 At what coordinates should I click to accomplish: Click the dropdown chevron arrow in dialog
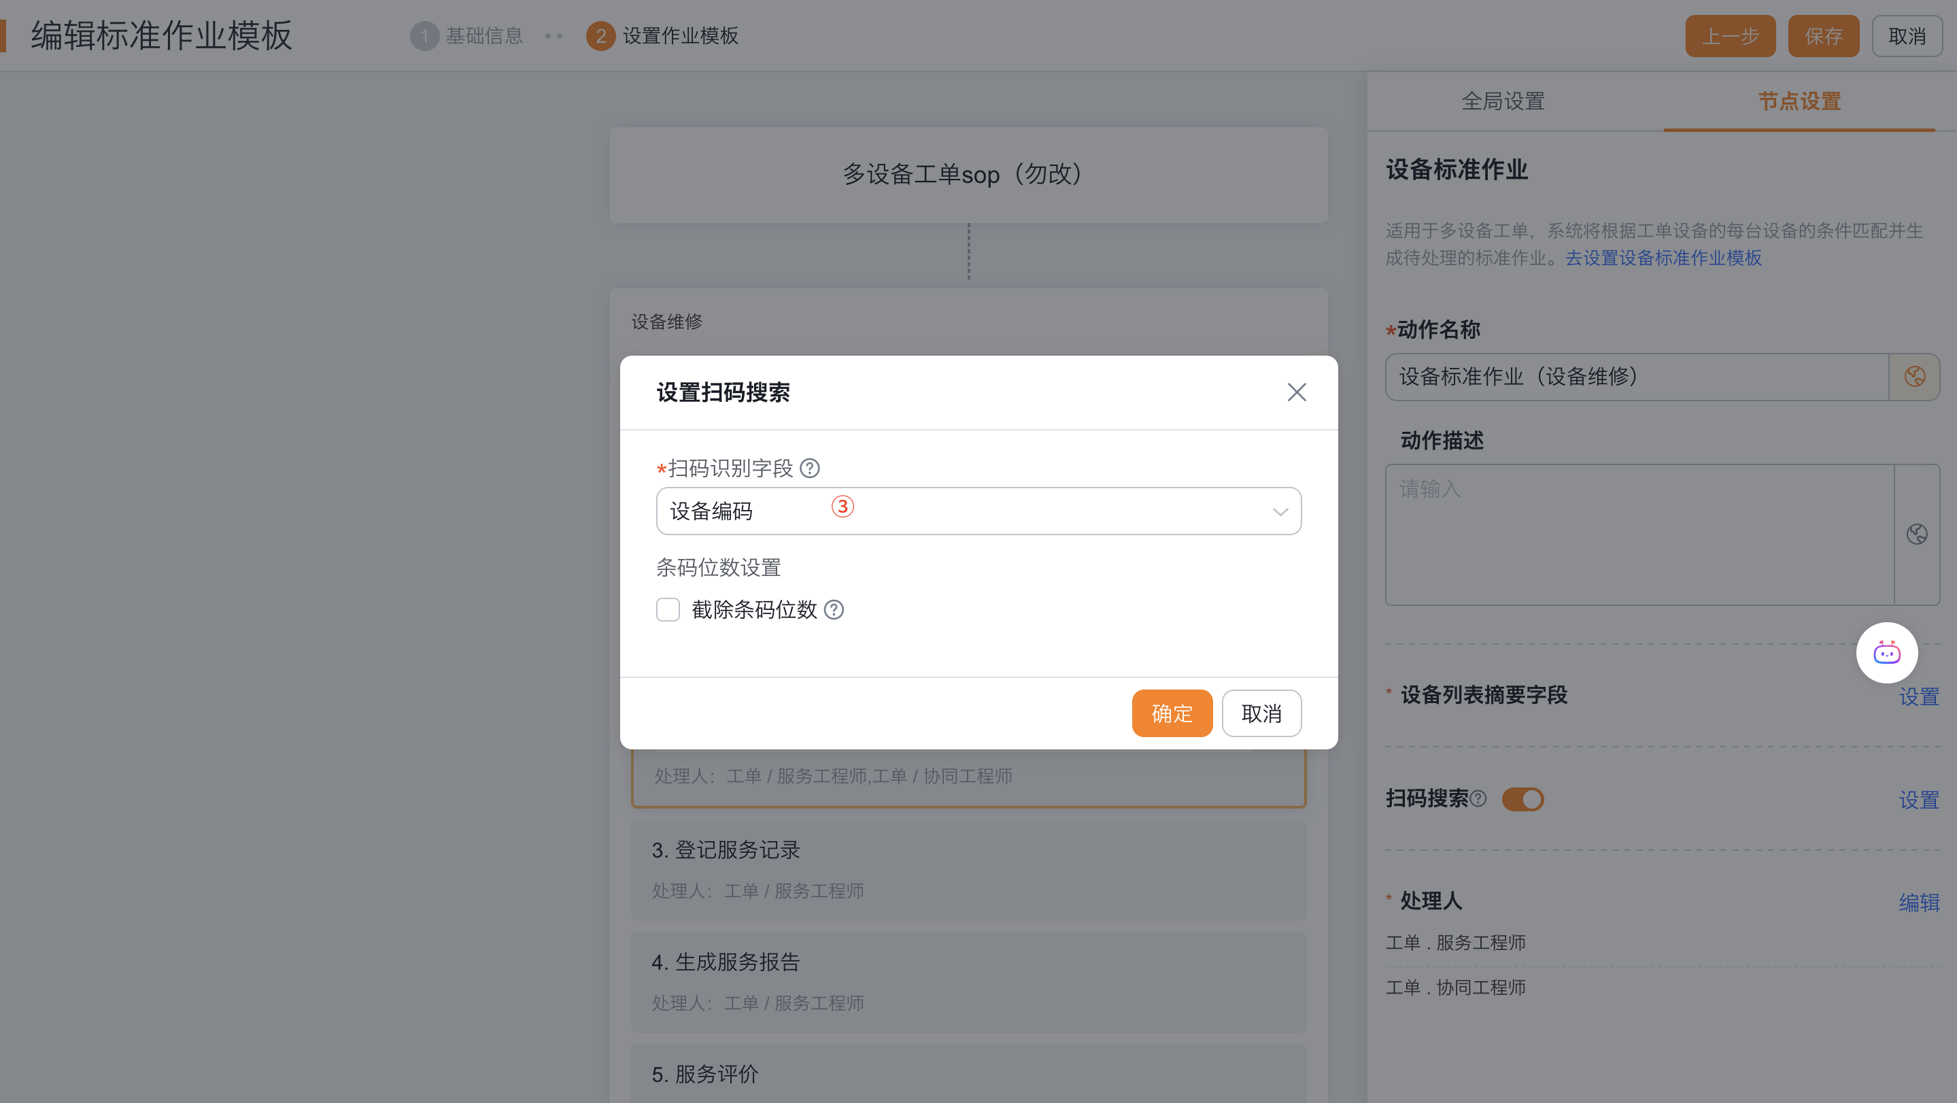tap(1280, 512)
